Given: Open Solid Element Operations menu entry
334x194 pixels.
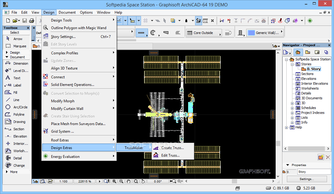Looking at the screenshot, I should [79, 84].
